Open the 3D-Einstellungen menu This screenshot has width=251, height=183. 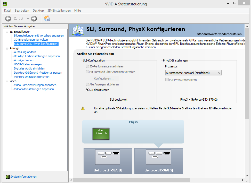click(59, 11)
